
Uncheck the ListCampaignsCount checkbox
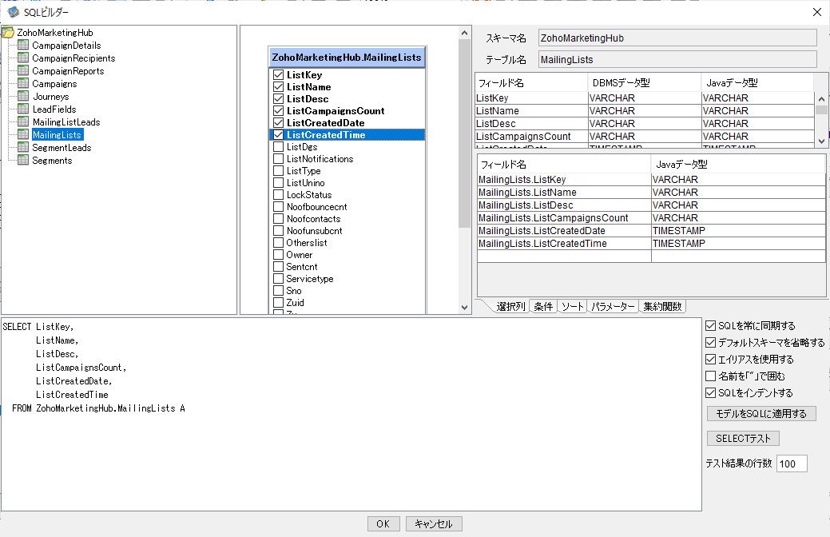click(x=279, y=111)
